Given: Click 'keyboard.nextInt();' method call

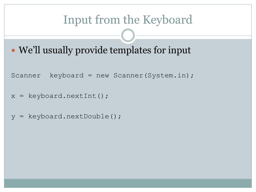Looking at the screenshot, I should click(x=68, y=96).
